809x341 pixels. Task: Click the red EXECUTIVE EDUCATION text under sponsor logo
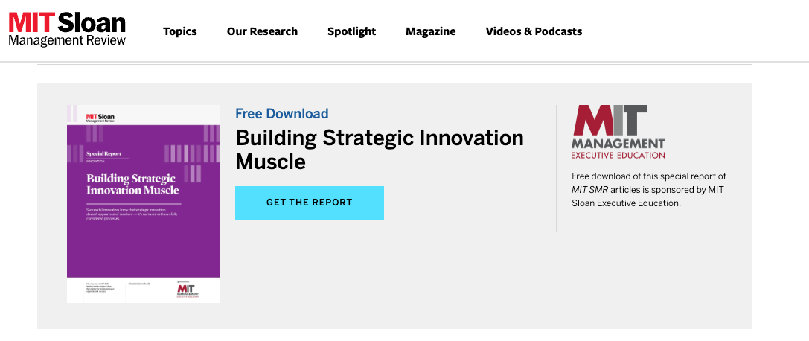tap(618, 155)
